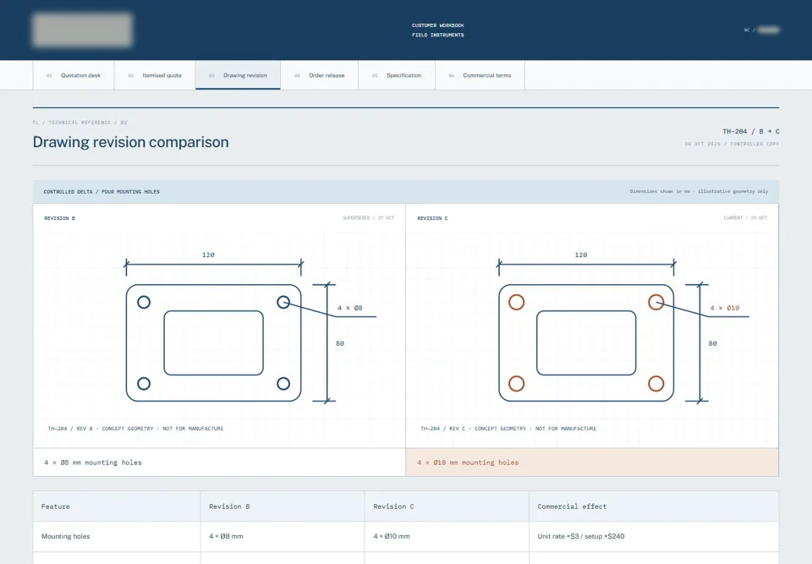
Task: Select the '4 × Ø8 mm mounting holes' summary
Action: [x=93, y=463]
